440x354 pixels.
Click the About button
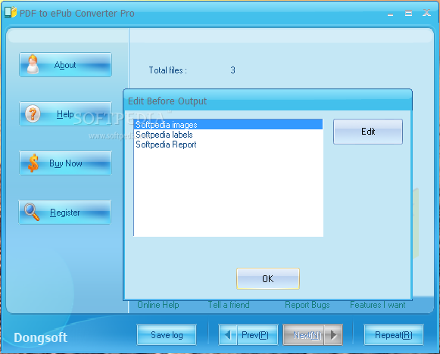click(x=65, y=65)
